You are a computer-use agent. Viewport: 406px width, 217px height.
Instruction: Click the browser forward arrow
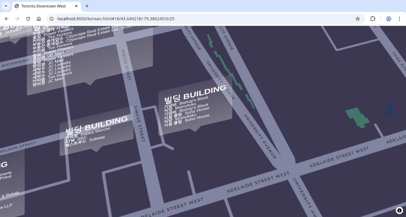17,19
